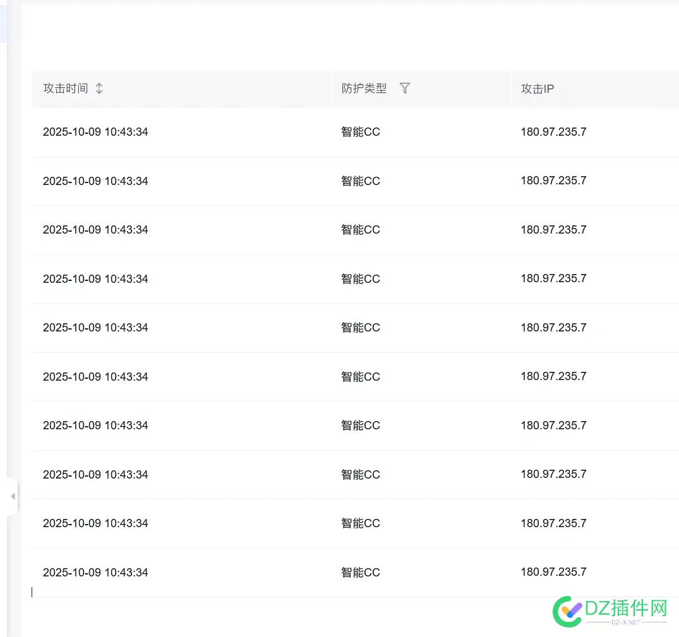Sort the table by 攻击时间 using the sort arrows

(x=99, y=88)
